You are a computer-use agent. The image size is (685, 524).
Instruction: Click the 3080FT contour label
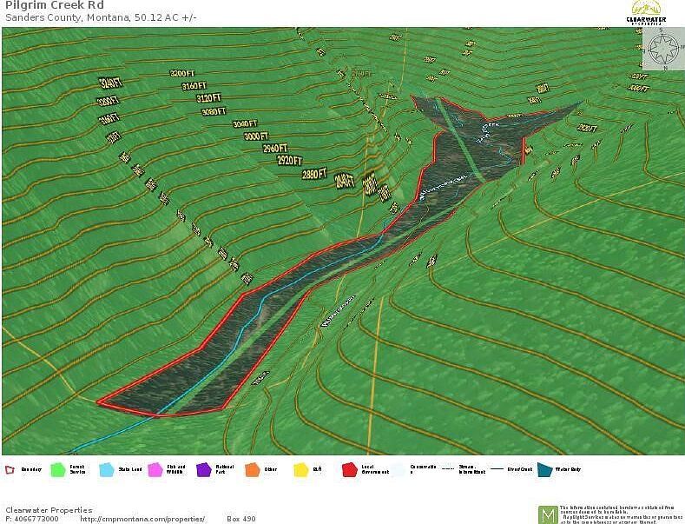pyautogui.click(x=214, y=111)
